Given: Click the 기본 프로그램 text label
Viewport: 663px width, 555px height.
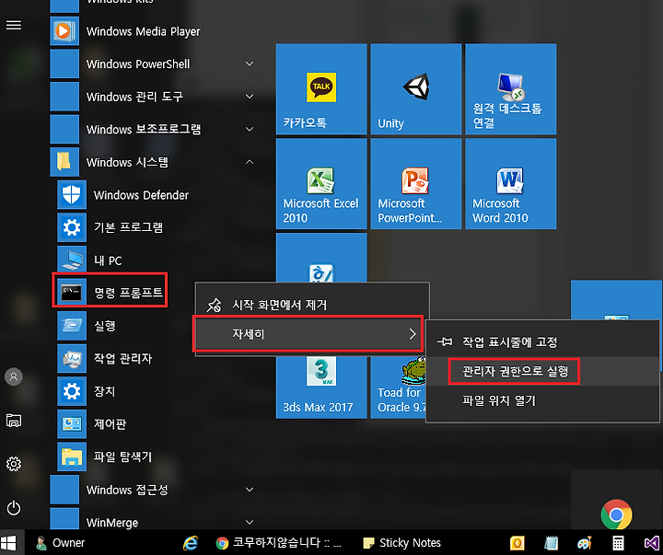Looking at the screenshot, I should point(128,227).
